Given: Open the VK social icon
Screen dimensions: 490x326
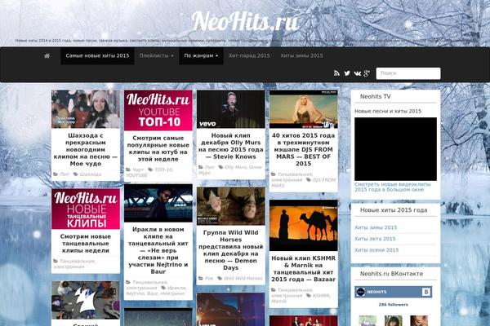Looking at the screenshot, I should click(357, 73).
